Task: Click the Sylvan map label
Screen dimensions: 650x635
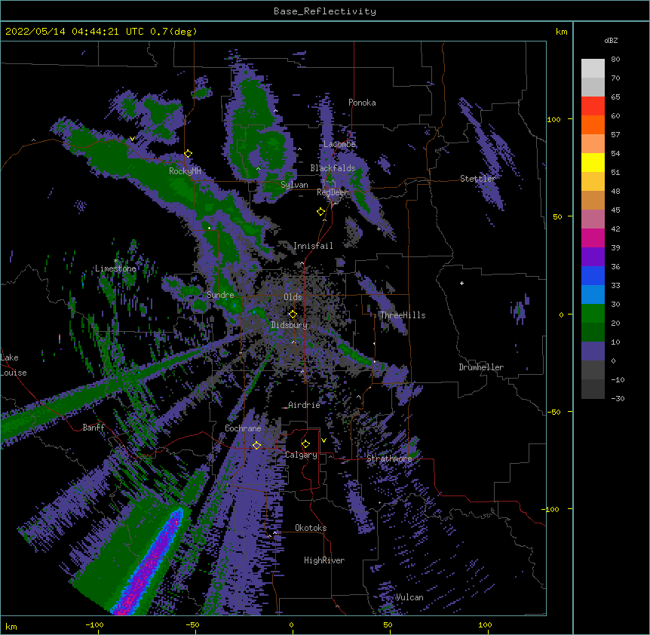Action: coord(294,185)
